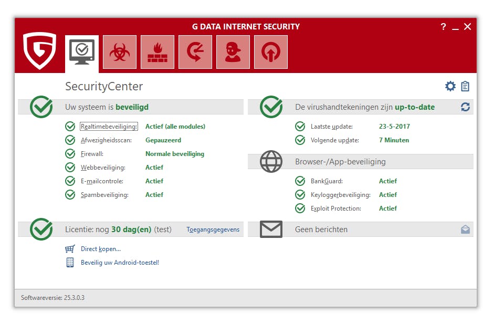Viewport: 493px width, 323px height.
Task: Open the Webbeveiliging options
Action: click(103, 168)
